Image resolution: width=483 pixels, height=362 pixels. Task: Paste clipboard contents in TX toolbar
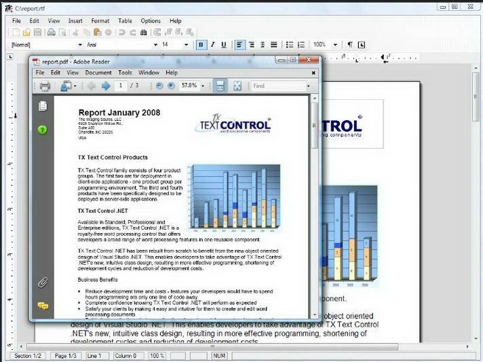point(97,33)
